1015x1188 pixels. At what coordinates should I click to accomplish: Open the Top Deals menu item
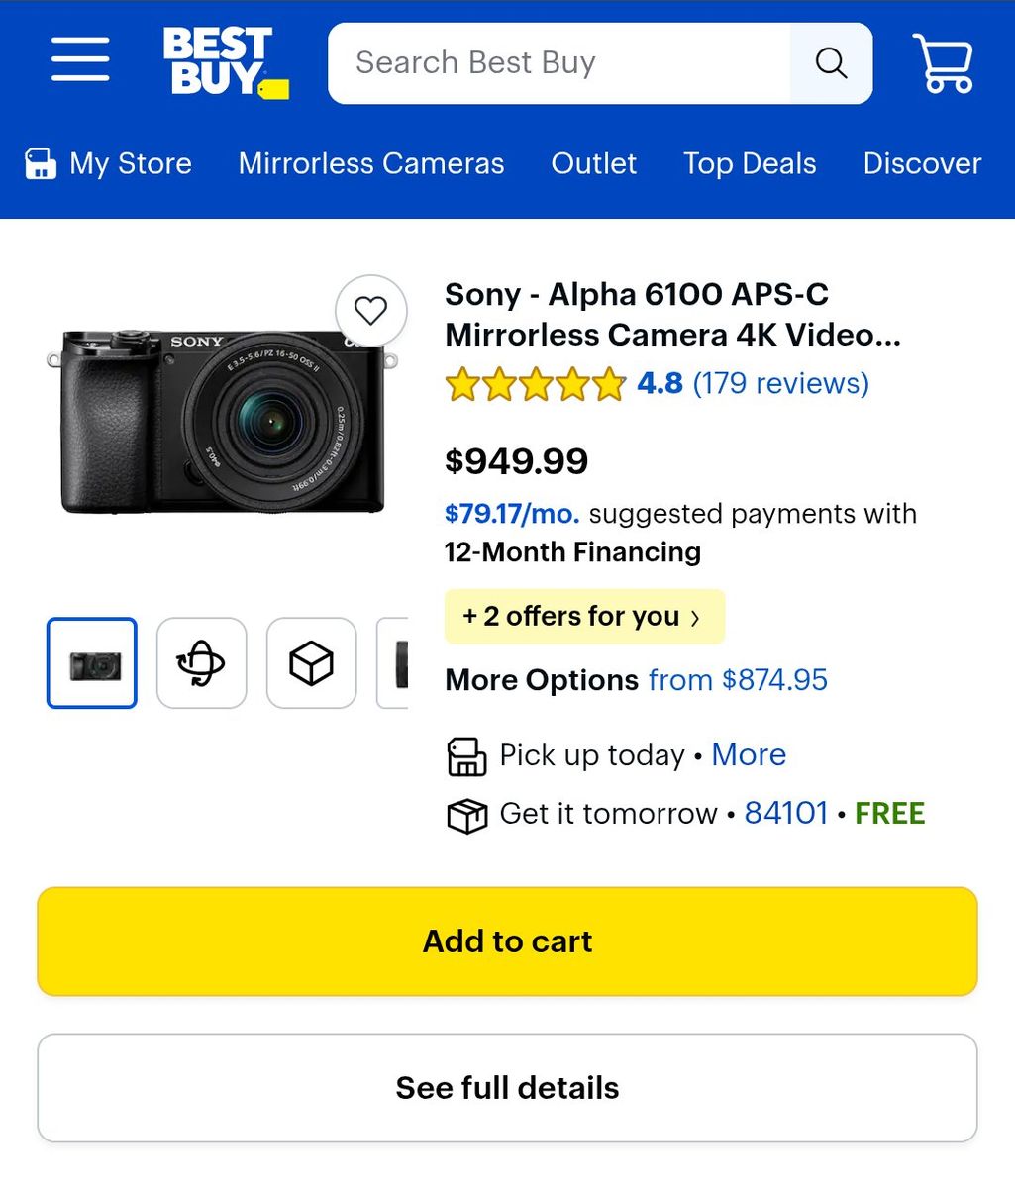click(750, 164)
